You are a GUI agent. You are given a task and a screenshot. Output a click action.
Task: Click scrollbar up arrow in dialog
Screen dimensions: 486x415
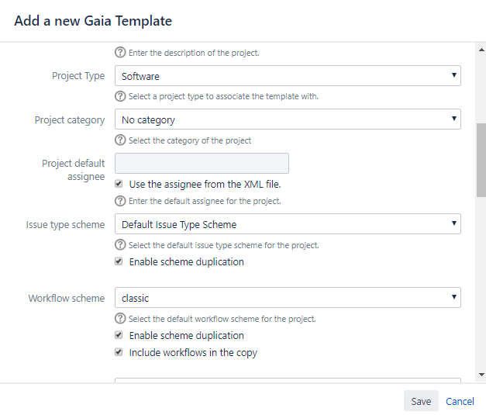481,50
